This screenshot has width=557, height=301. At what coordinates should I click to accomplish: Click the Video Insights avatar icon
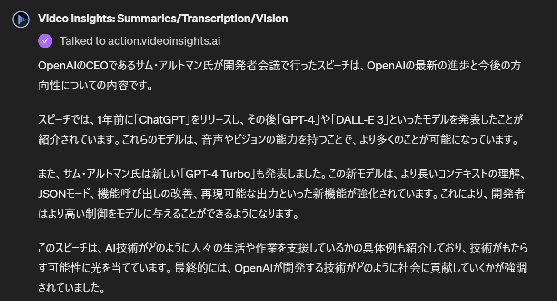pyautogui.click(x=20, y=19)
